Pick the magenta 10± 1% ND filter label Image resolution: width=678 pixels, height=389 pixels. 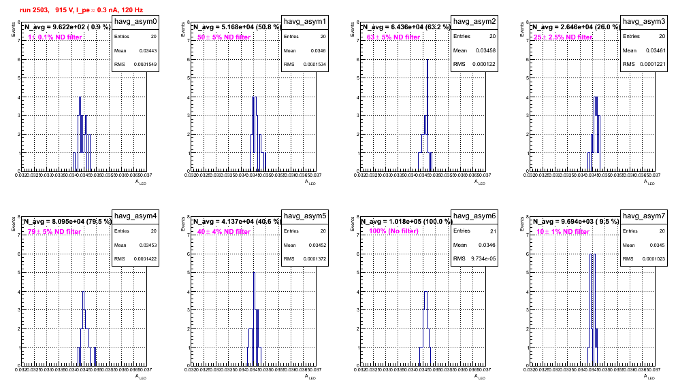tap(563, 232)
